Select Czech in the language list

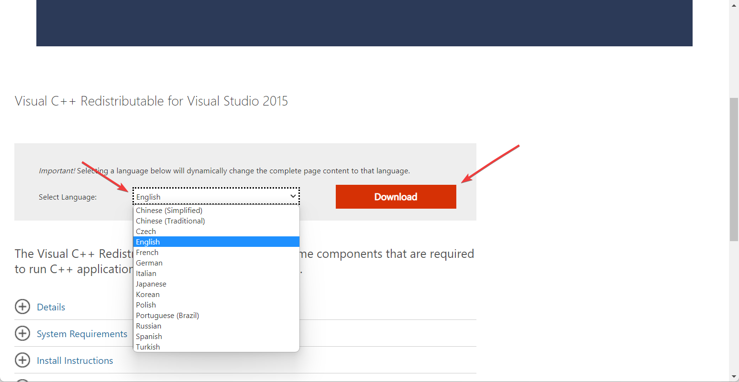point(216,232)
